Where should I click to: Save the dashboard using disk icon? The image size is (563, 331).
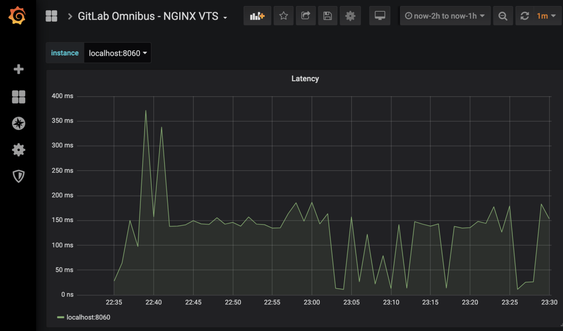click(327, 15)
